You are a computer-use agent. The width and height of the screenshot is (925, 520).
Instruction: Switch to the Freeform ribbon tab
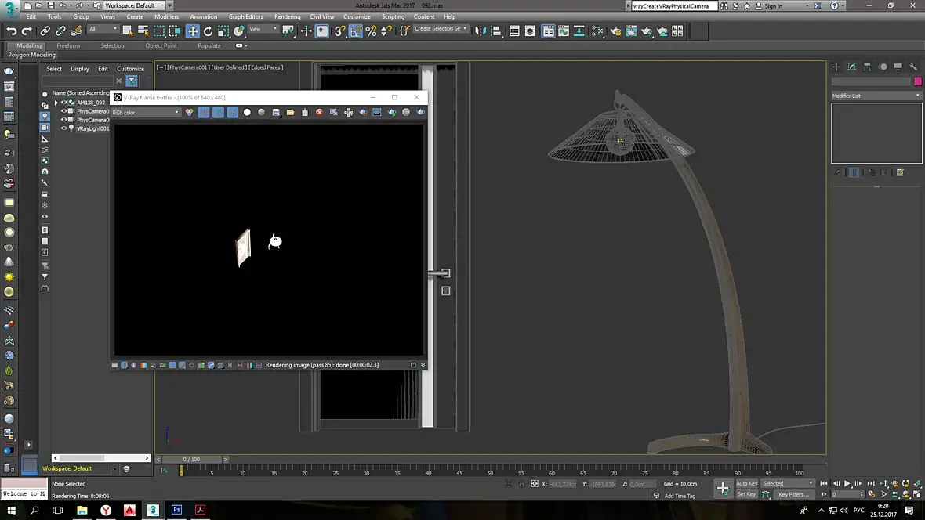(68, 45)
